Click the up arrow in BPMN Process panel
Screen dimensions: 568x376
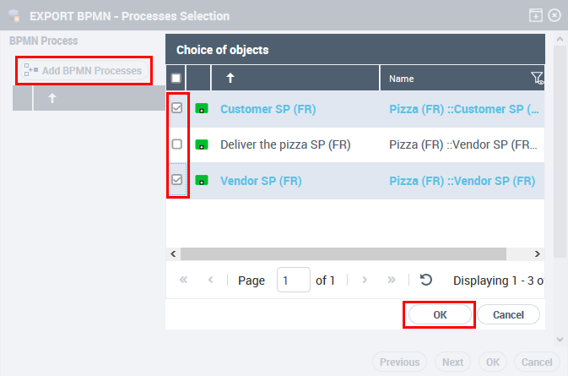point(51,99)
